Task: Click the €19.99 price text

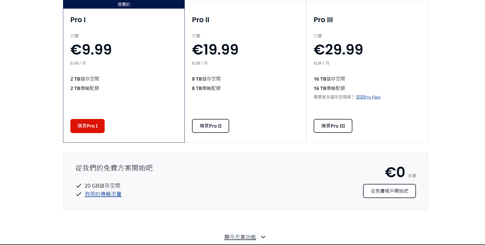Action: pyautogui.click(x=215, y=50)
